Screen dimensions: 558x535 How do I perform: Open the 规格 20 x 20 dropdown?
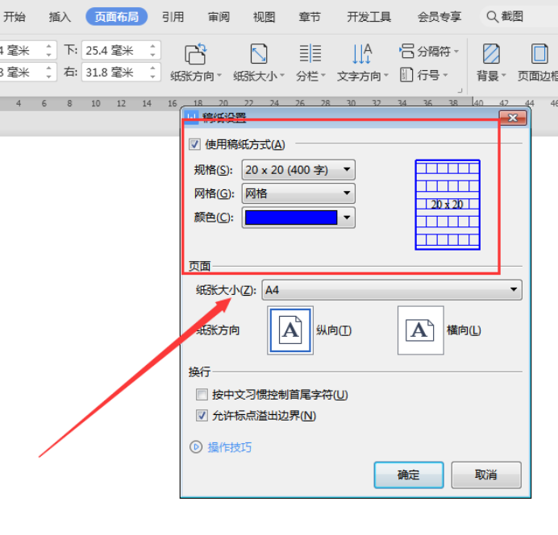tap(298, 170)
